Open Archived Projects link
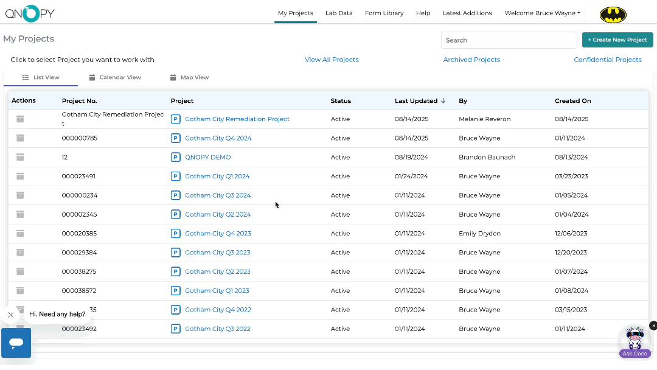This screenshot has height=370, width=657. (471, 60)
